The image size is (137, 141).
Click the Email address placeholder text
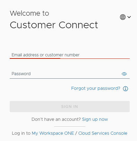pos(45,55)
